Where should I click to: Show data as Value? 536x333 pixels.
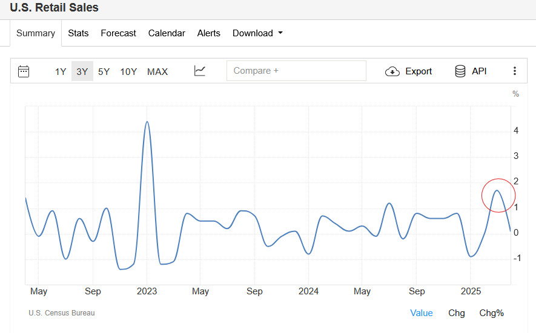click(422, 312)
